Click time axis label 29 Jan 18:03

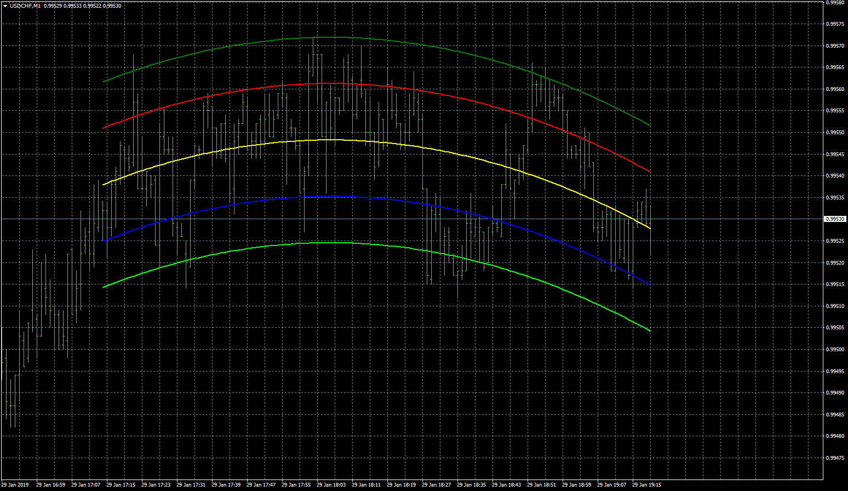point(331,485)
